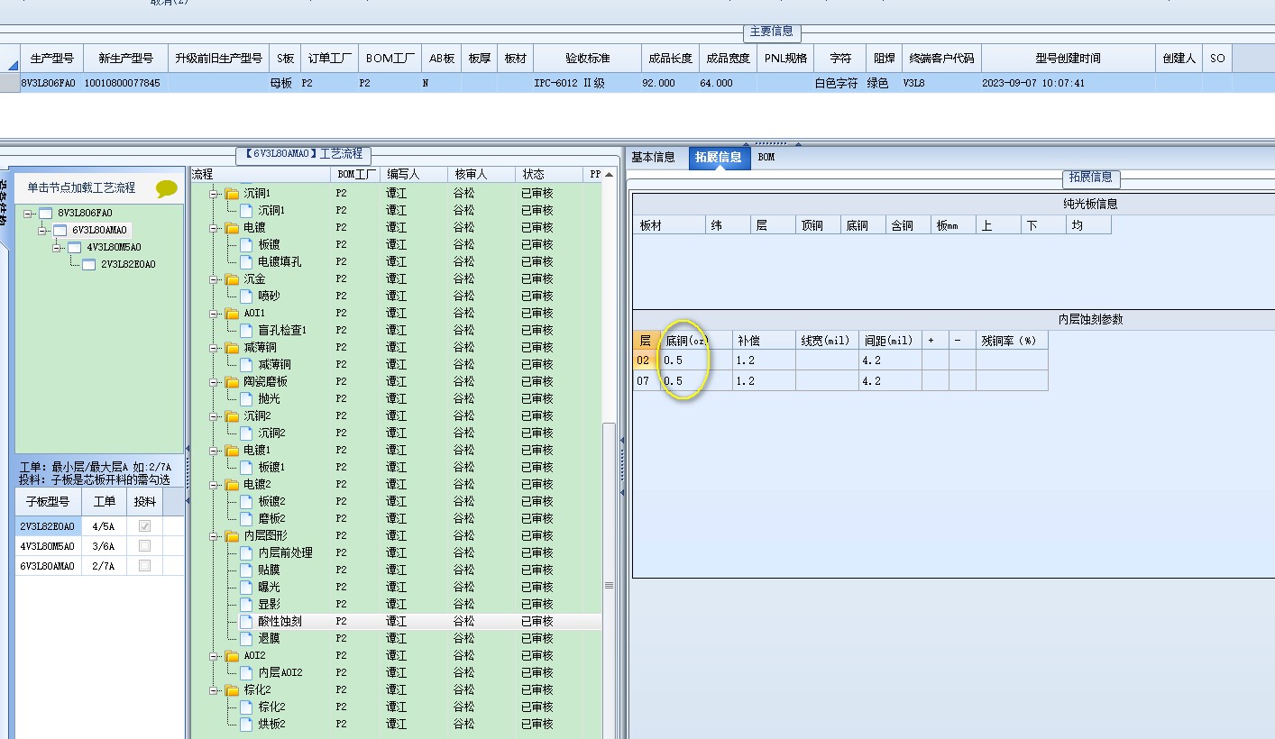Image resolution: width=1275 pixels, height=739 pixels.
Task: Click the 板镀1 document icon
Action: point(247,467)
